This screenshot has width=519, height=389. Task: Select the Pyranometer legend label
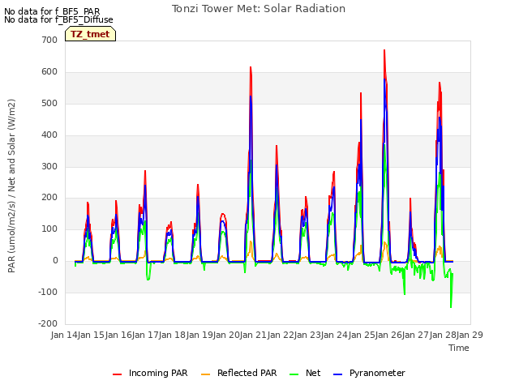[x=377, y=373]
